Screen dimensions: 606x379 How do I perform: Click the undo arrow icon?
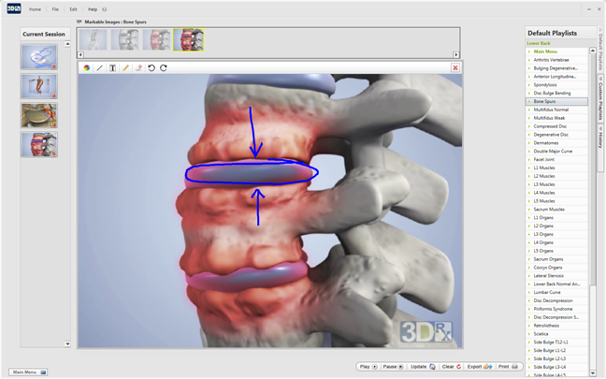coord(151,68)
